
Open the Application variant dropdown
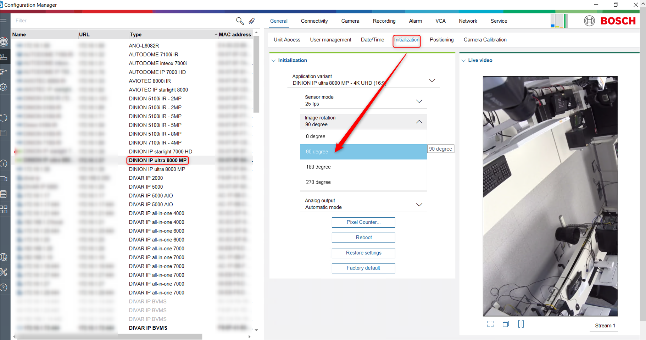tap(432, 80)
